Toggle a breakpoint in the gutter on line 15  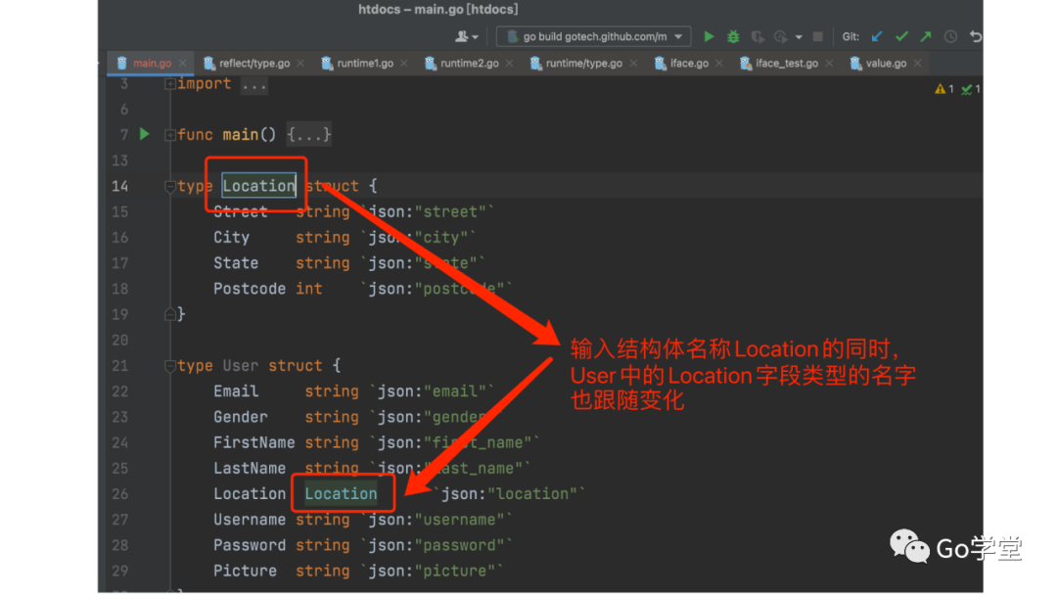coord(151,211)
